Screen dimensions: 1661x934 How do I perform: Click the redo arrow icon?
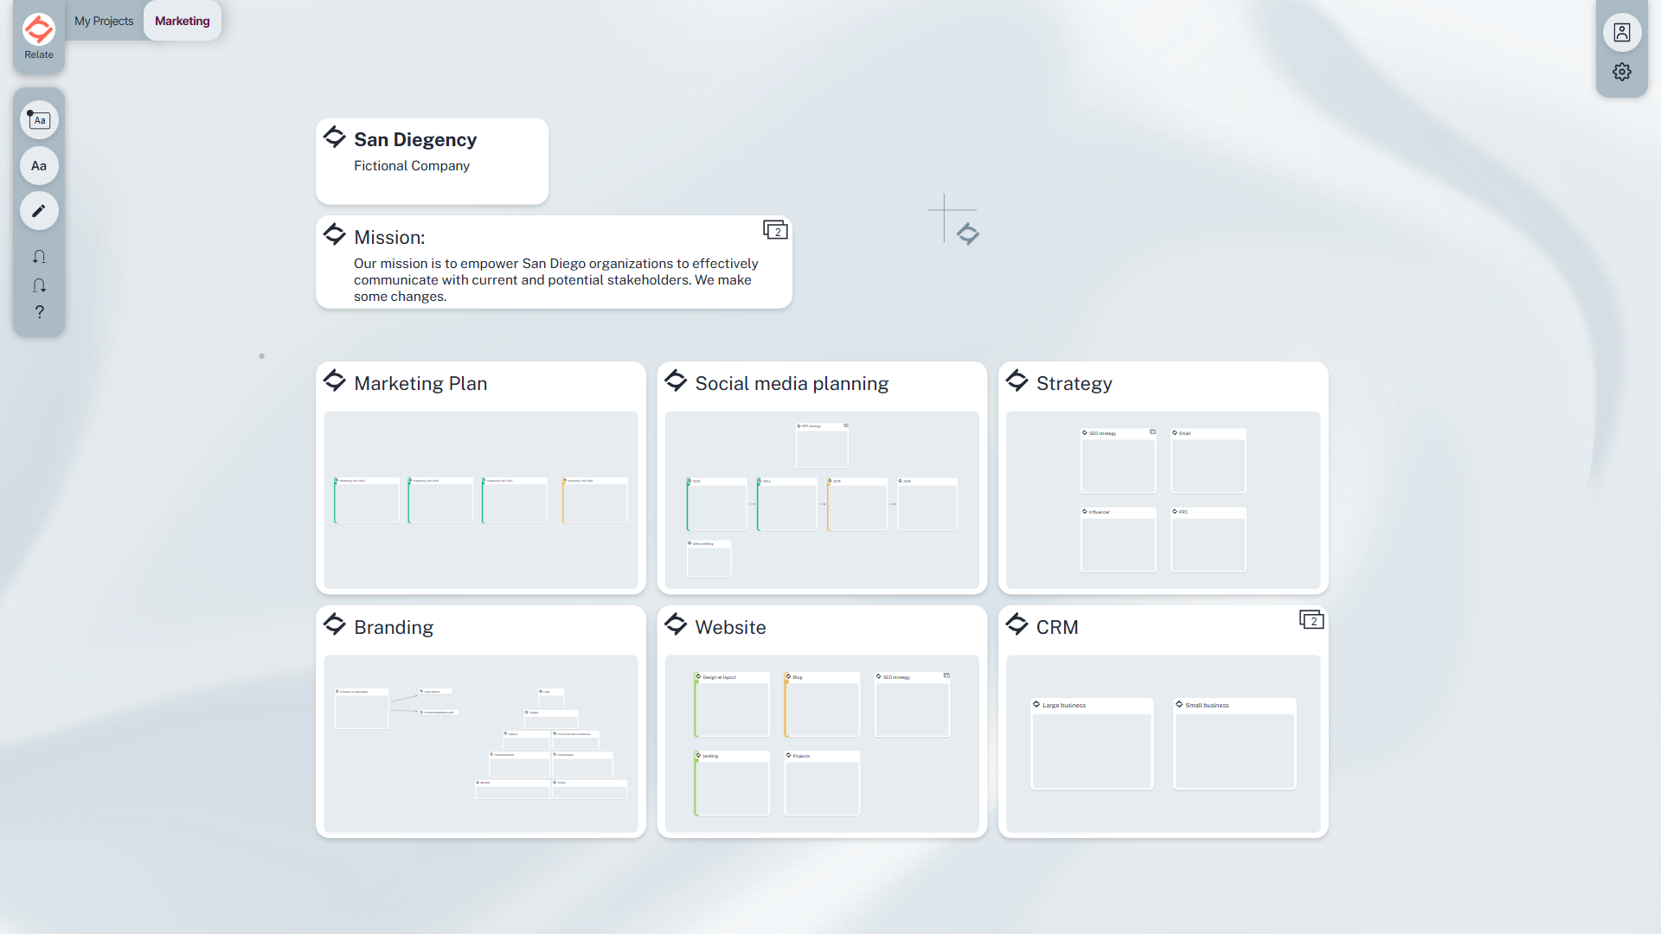(39, 285)
